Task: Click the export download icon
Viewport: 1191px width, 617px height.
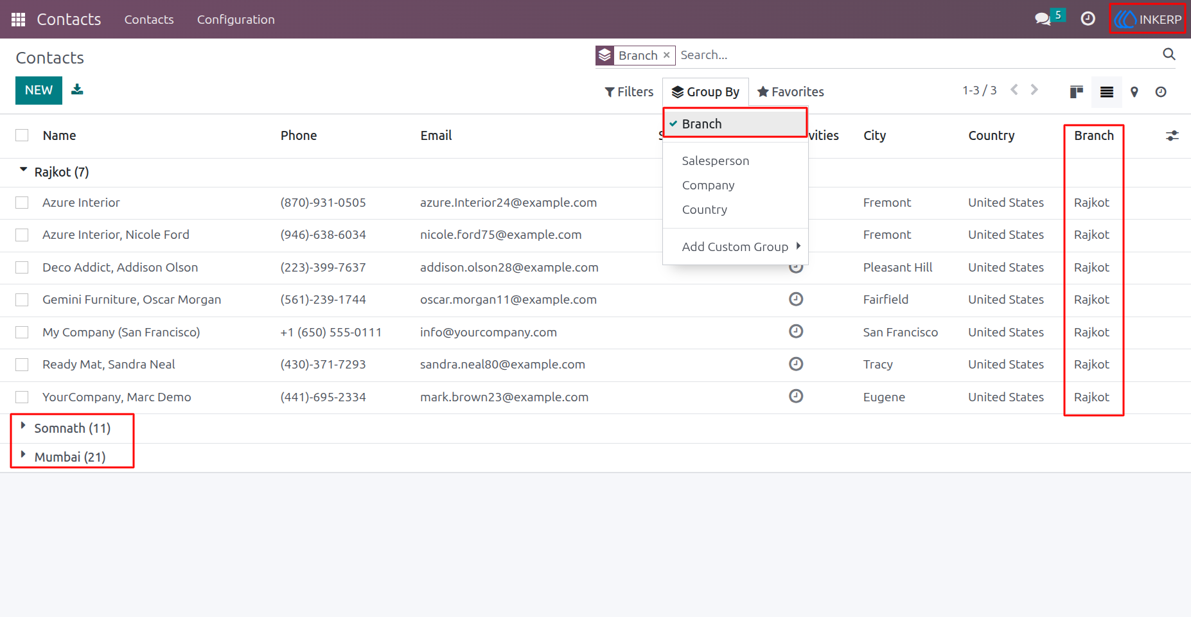Action: 77,89
